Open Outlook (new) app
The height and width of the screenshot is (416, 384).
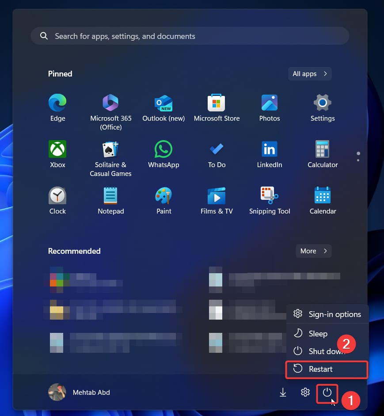coord(163,107)
